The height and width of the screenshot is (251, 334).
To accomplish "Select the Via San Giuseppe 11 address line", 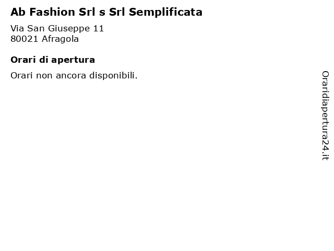I will [57, 29].
